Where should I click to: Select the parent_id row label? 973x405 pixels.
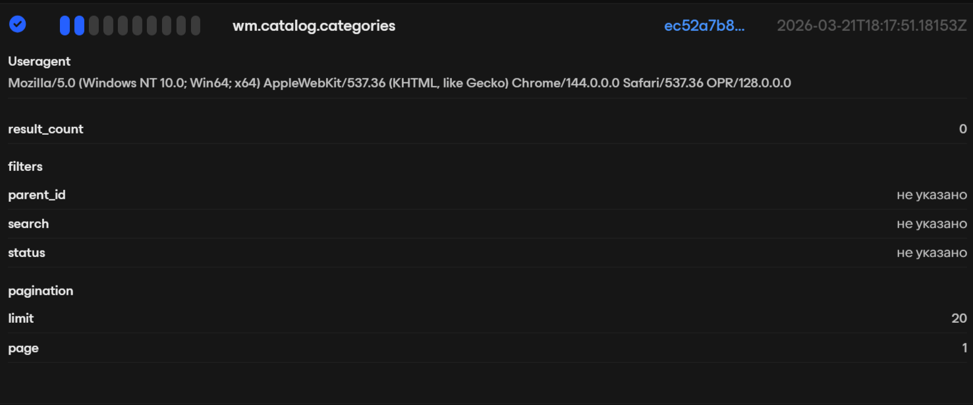(x=36, y=195)
